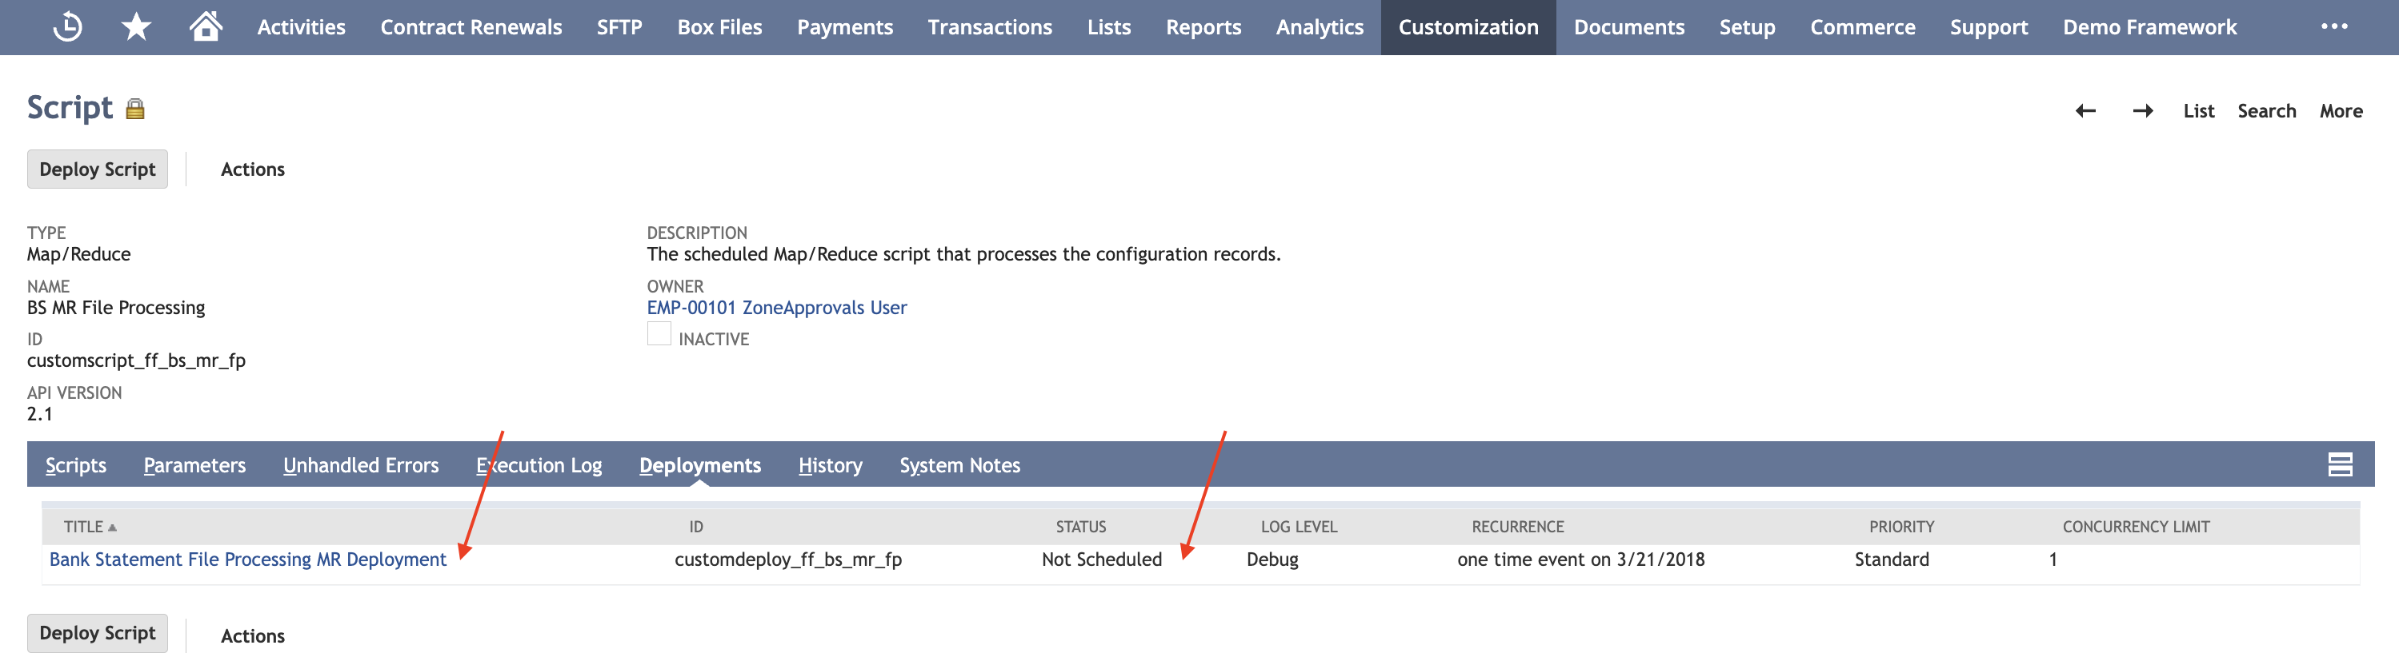Go to previous record with left arrow
Image resolution: width=2399 pixels, height=665 pixels.
click(2085, 110)
